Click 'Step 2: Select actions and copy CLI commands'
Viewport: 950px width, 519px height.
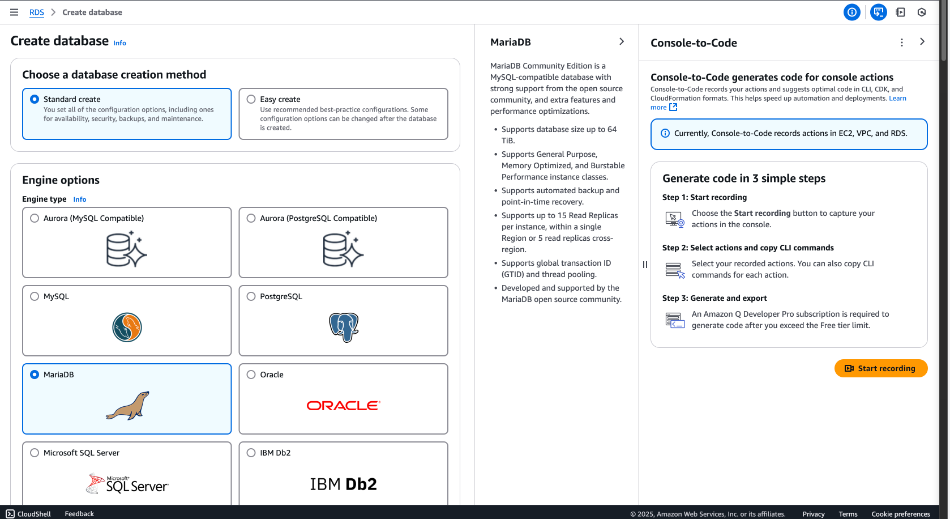[x=748, y=248]
